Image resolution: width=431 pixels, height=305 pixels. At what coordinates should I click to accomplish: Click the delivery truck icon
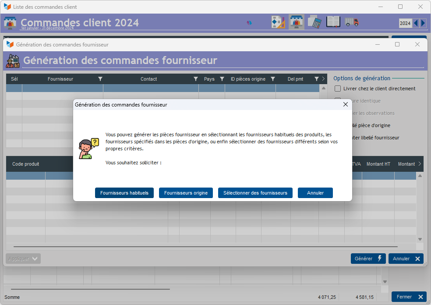point(352,22)
